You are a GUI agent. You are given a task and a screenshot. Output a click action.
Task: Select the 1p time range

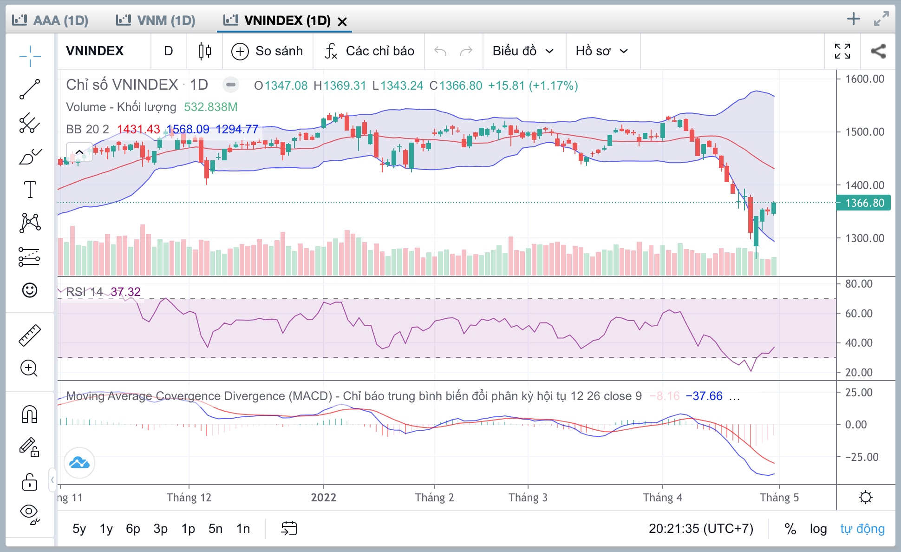[x=188, y=529]
